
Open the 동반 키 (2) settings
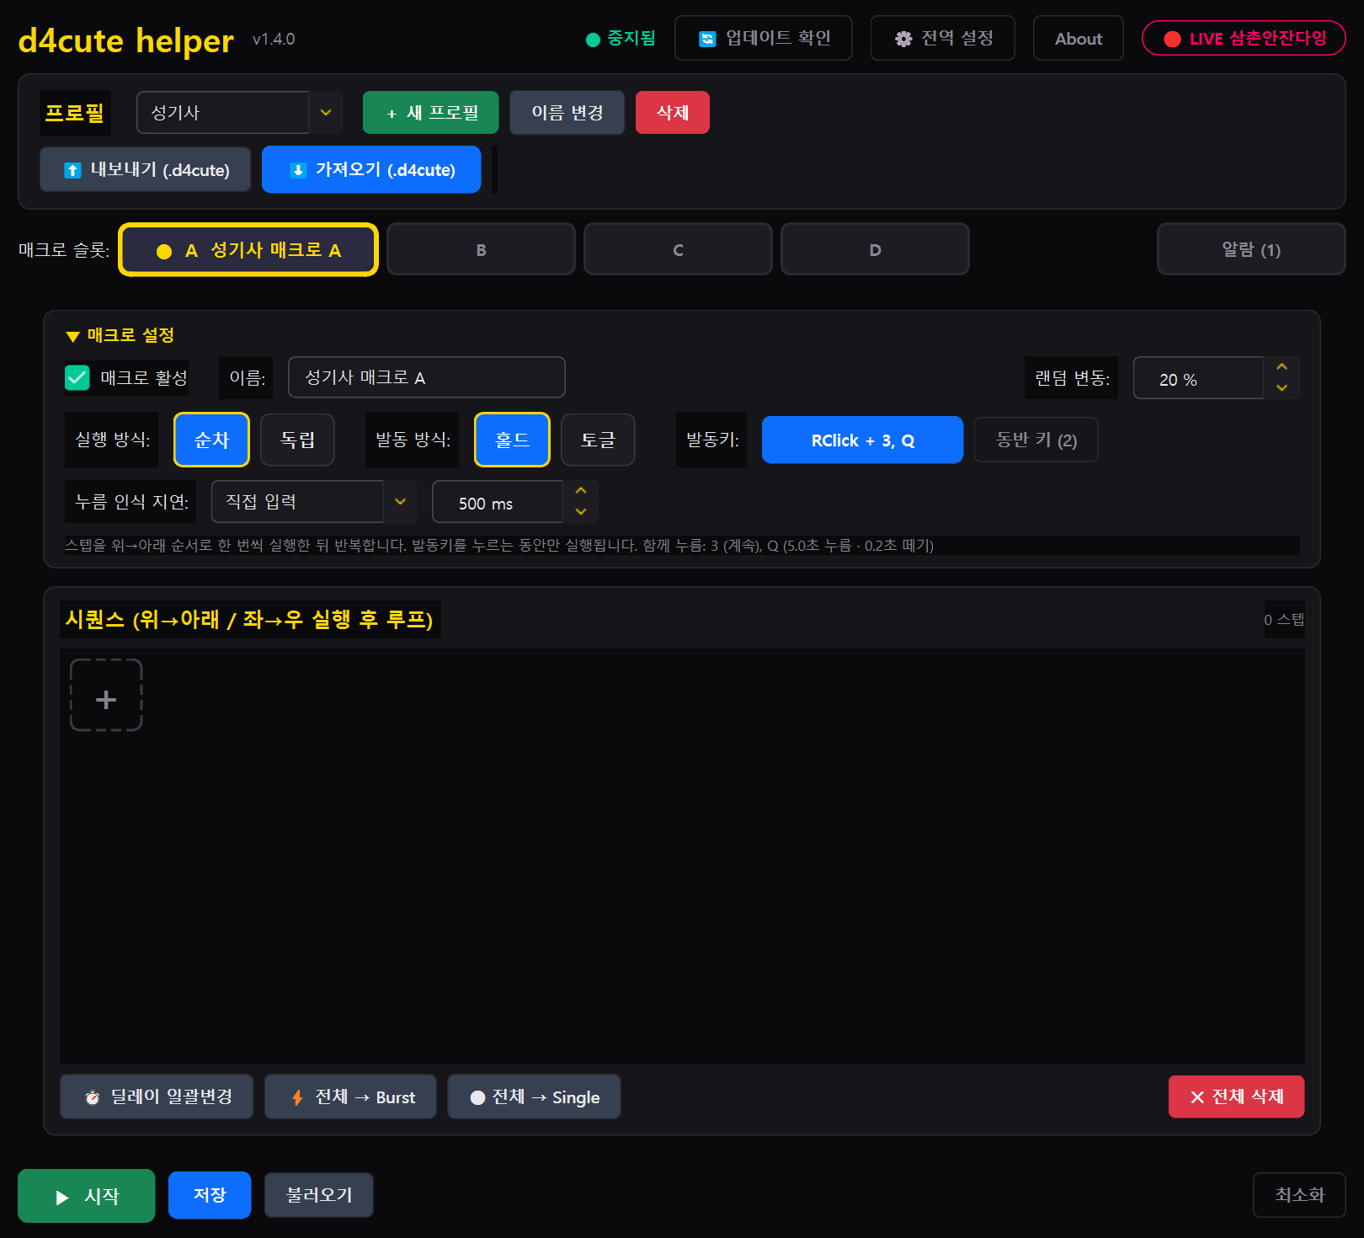pyautogui.click(x=1036, y=440)
